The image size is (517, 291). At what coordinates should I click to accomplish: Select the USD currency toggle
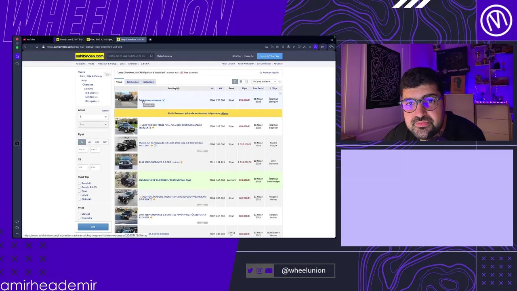coord(89,142)
